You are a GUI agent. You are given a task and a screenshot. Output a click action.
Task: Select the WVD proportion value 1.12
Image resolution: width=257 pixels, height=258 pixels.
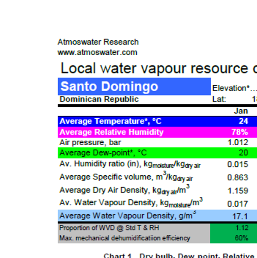click(242, 228)
